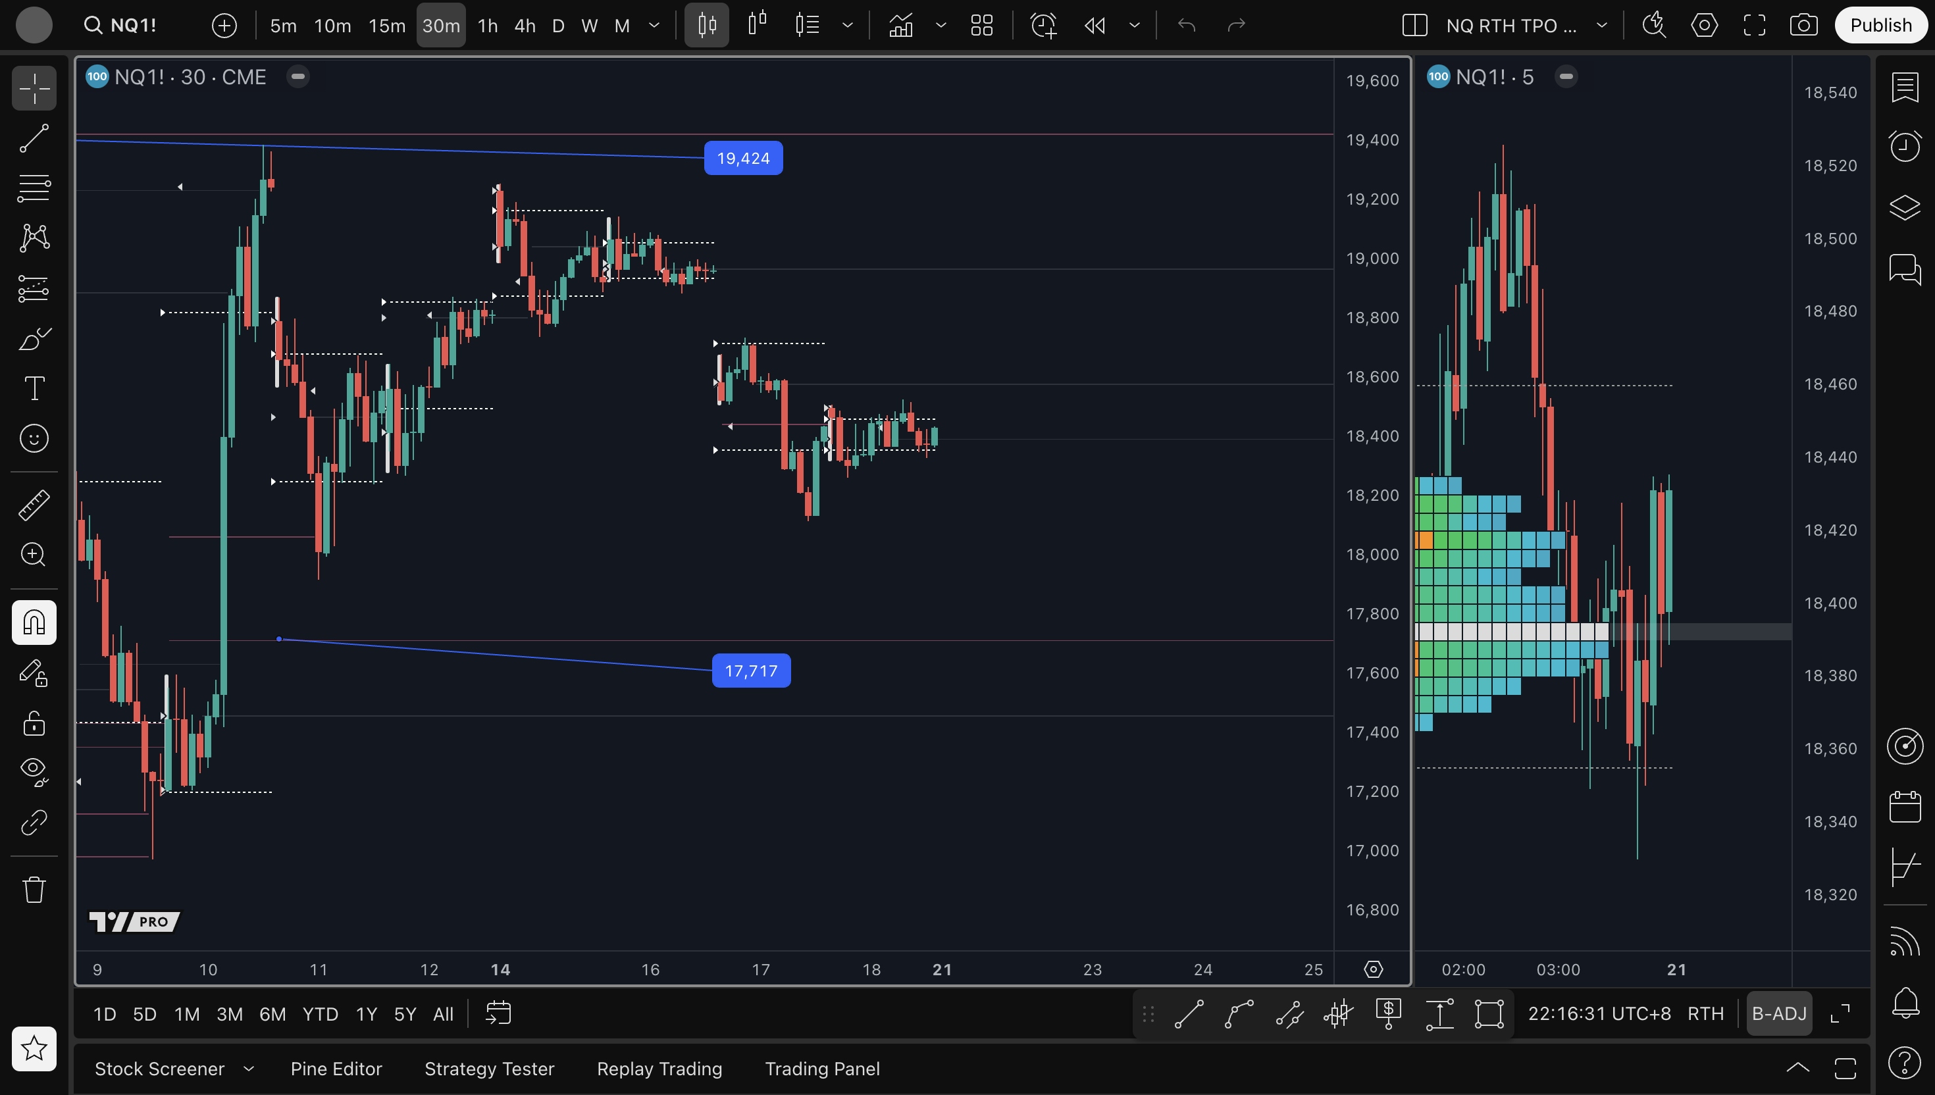Screen dimensions: 1935x1095
Task: Select the Text annotation tool
Action: click(34, 388)
